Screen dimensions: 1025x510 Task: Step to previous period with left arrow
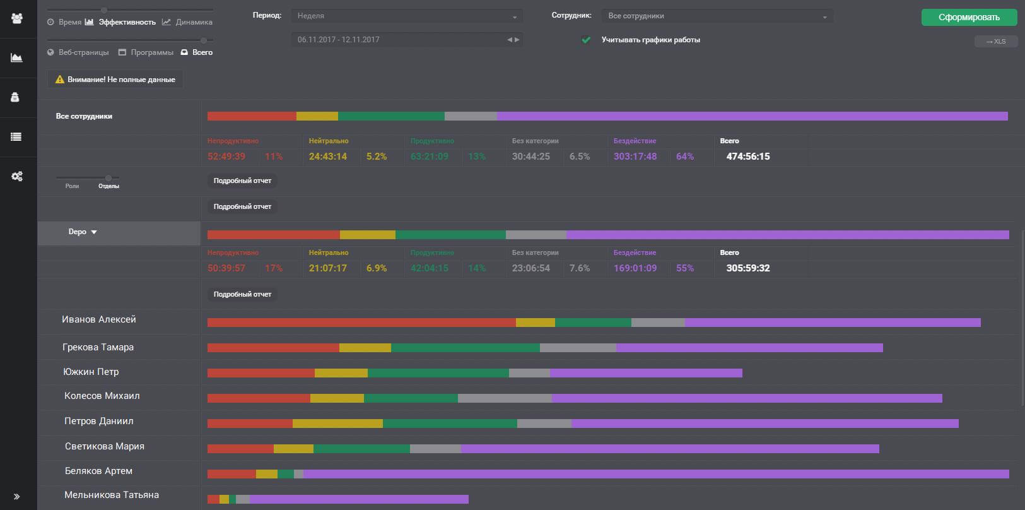tap(510, 40)
